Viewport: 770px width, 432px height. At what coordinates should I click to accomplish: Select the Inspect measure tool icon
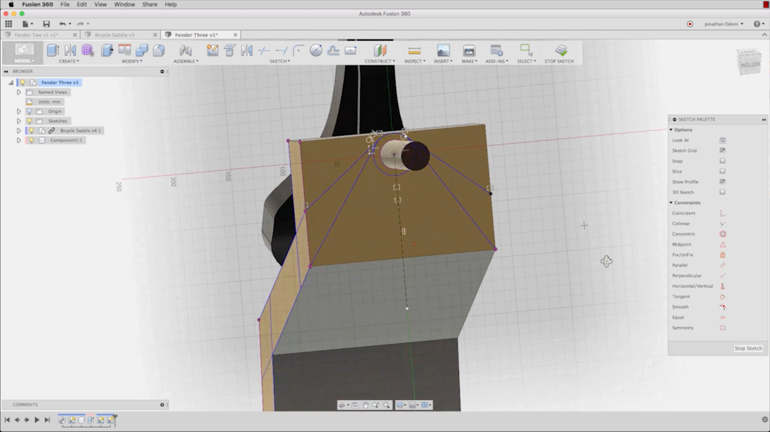pyautogui.click(x=414, y=51)
